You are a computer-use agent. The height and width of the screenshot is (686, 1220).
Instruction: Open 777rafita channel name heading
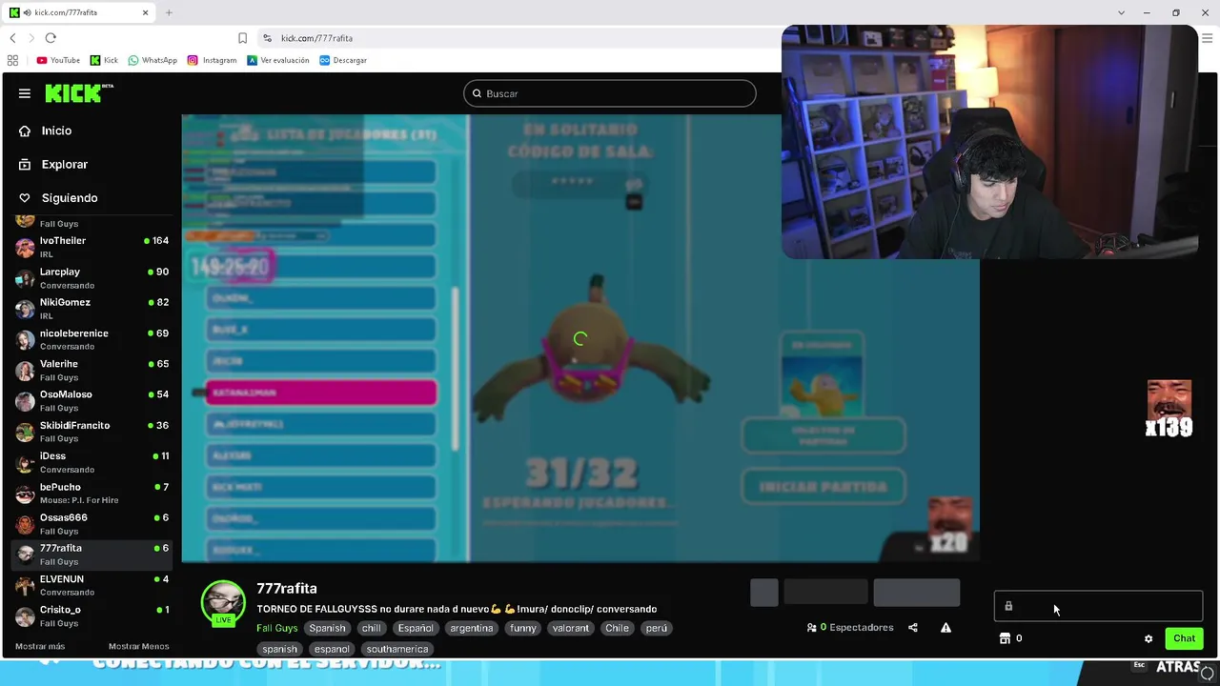(x=287, y=589)
